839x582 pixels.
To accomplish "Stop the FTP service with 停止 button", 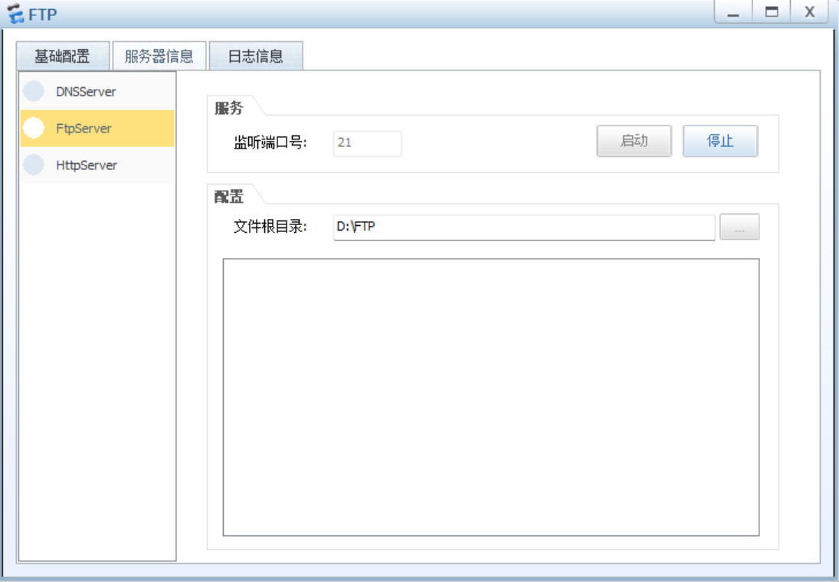I will (x=720, y=142).
